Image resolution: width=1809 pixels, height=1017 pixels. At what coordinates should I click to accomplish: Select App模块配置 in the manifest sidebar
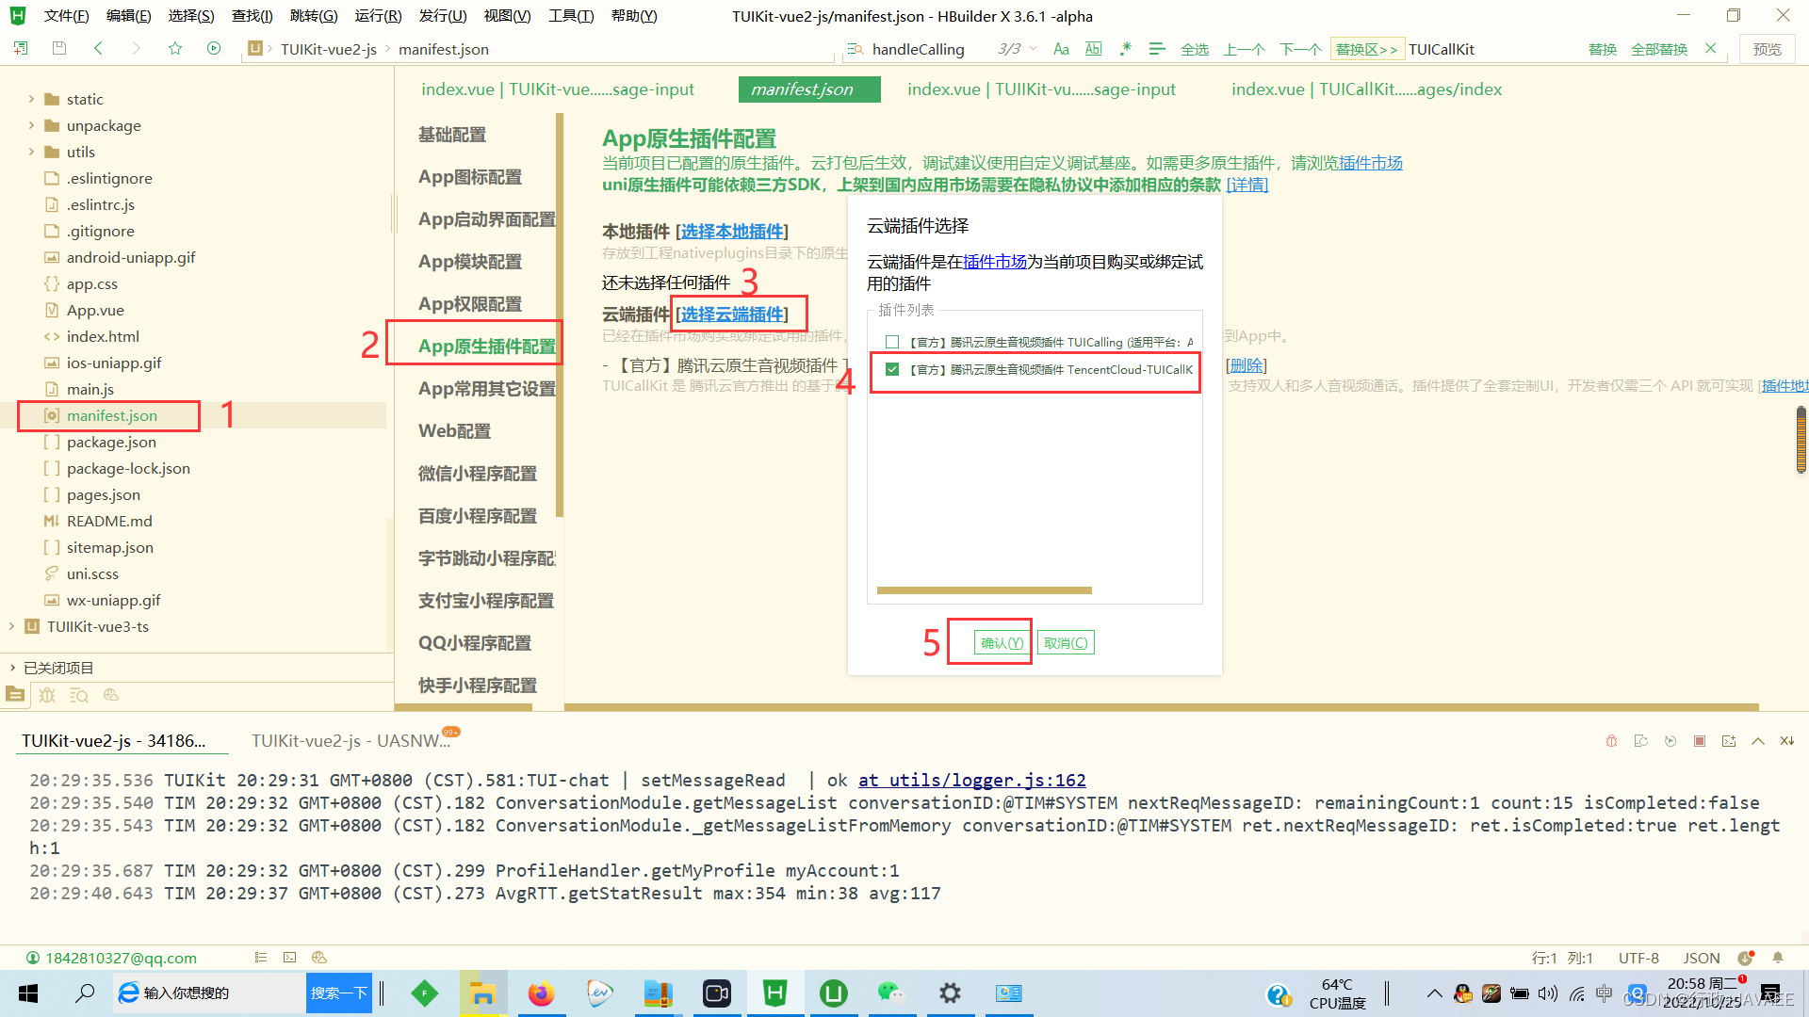[x=469, y=262]
